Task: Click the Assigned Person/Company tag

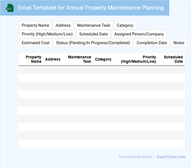Action: click(x=139, y=34)
